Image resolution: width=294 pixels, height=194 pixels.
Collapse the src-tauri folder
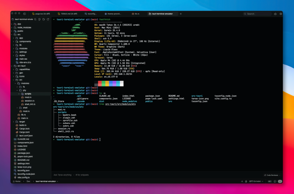point(12,66)
